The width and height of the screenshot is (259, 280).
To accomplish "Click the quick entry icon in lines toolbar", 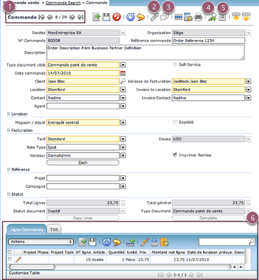I will pyautogui.click(x=131, y=242).
